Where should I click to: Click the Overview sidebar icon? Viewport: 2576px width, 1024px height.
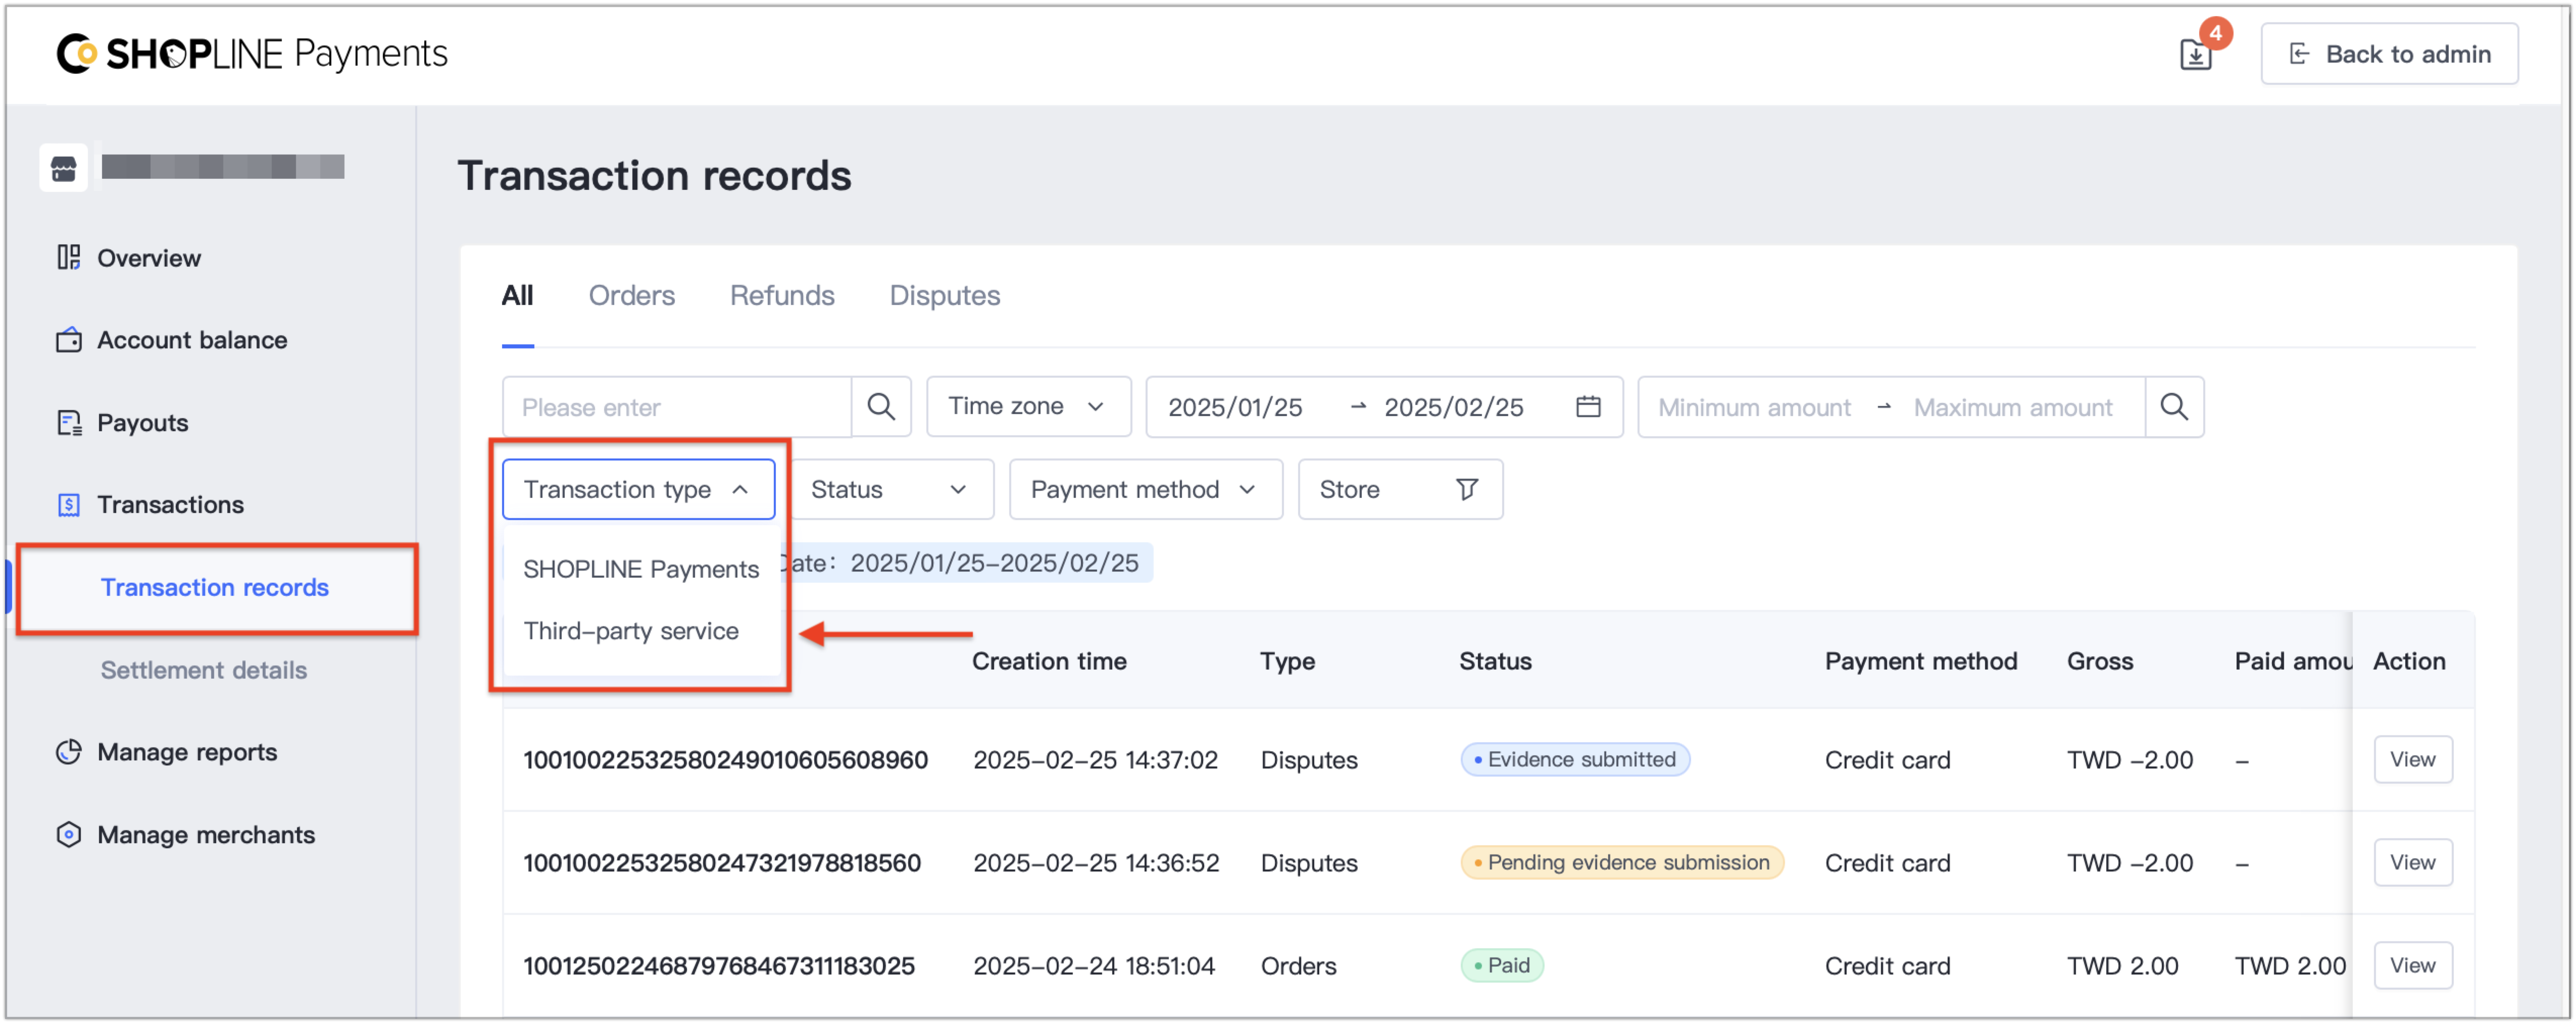pyautogui.click(x=68, y=258)
